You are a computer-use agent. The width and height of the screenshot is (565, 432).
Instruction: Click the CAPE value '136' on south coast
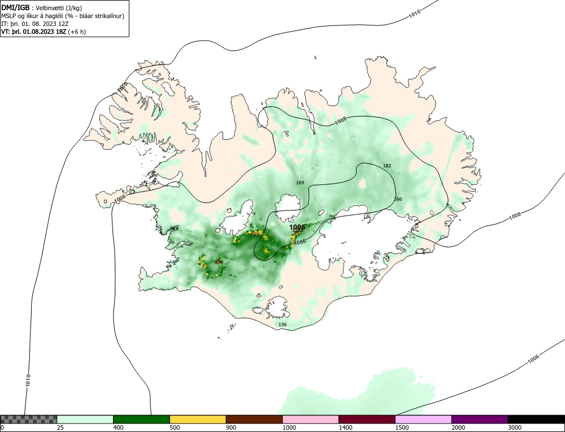point(282,325)
